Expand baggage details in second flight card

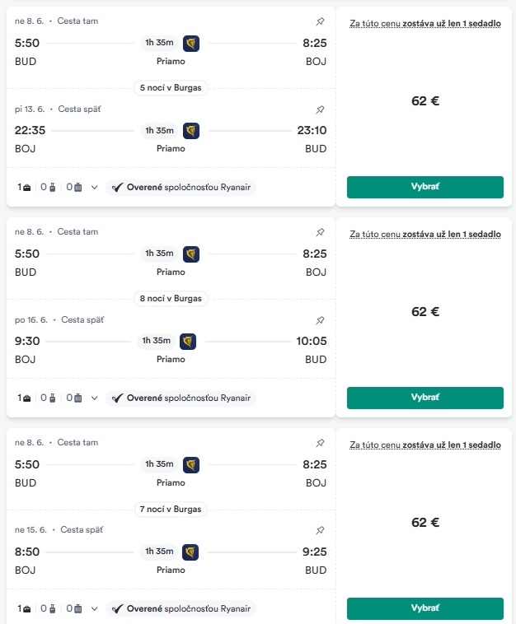(x=95, y=398)
